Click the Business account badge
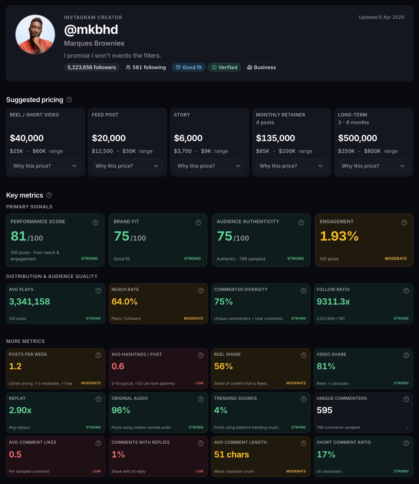This screenshot has height=484, width=419. tap(261, 67)
